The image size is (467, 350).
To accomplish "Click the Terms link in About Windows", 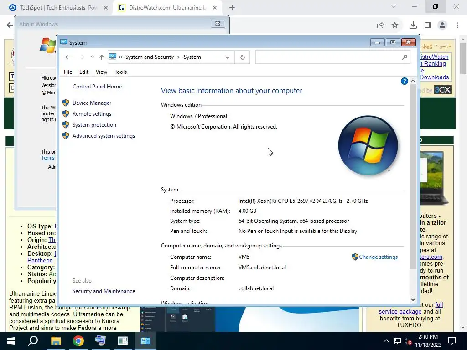I will point(48,158).
